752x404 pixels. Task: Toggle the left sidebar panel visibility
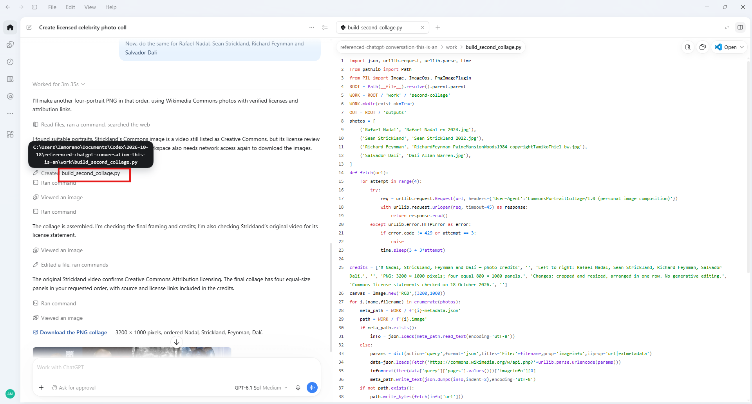coord(34,7)
